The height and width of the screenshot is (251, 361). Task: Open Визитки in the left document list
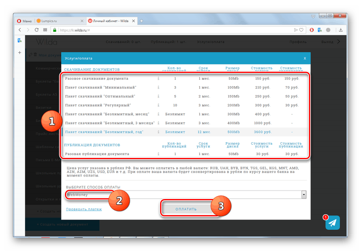tap(44, 108)
